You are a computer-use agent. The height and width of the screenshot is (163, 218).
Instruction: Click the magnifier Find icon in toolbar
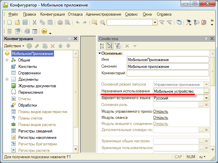[x=103, y=22]
